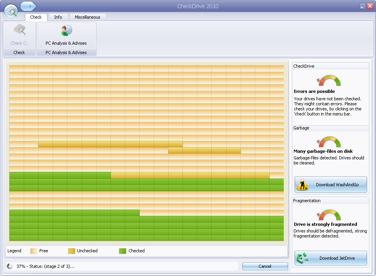Click the Download JetDrive button
The image size is (376, 276).
pos(331,258)
